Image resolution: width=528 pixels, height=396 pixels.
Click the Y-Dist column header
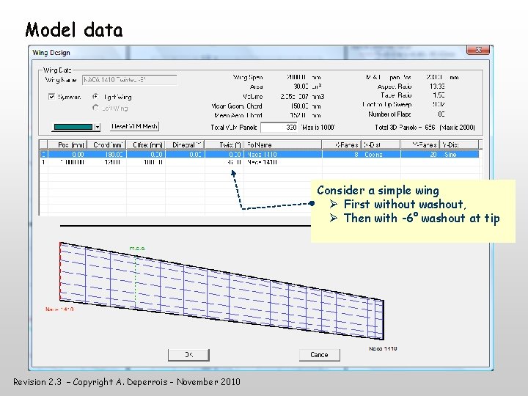point(458,144)
